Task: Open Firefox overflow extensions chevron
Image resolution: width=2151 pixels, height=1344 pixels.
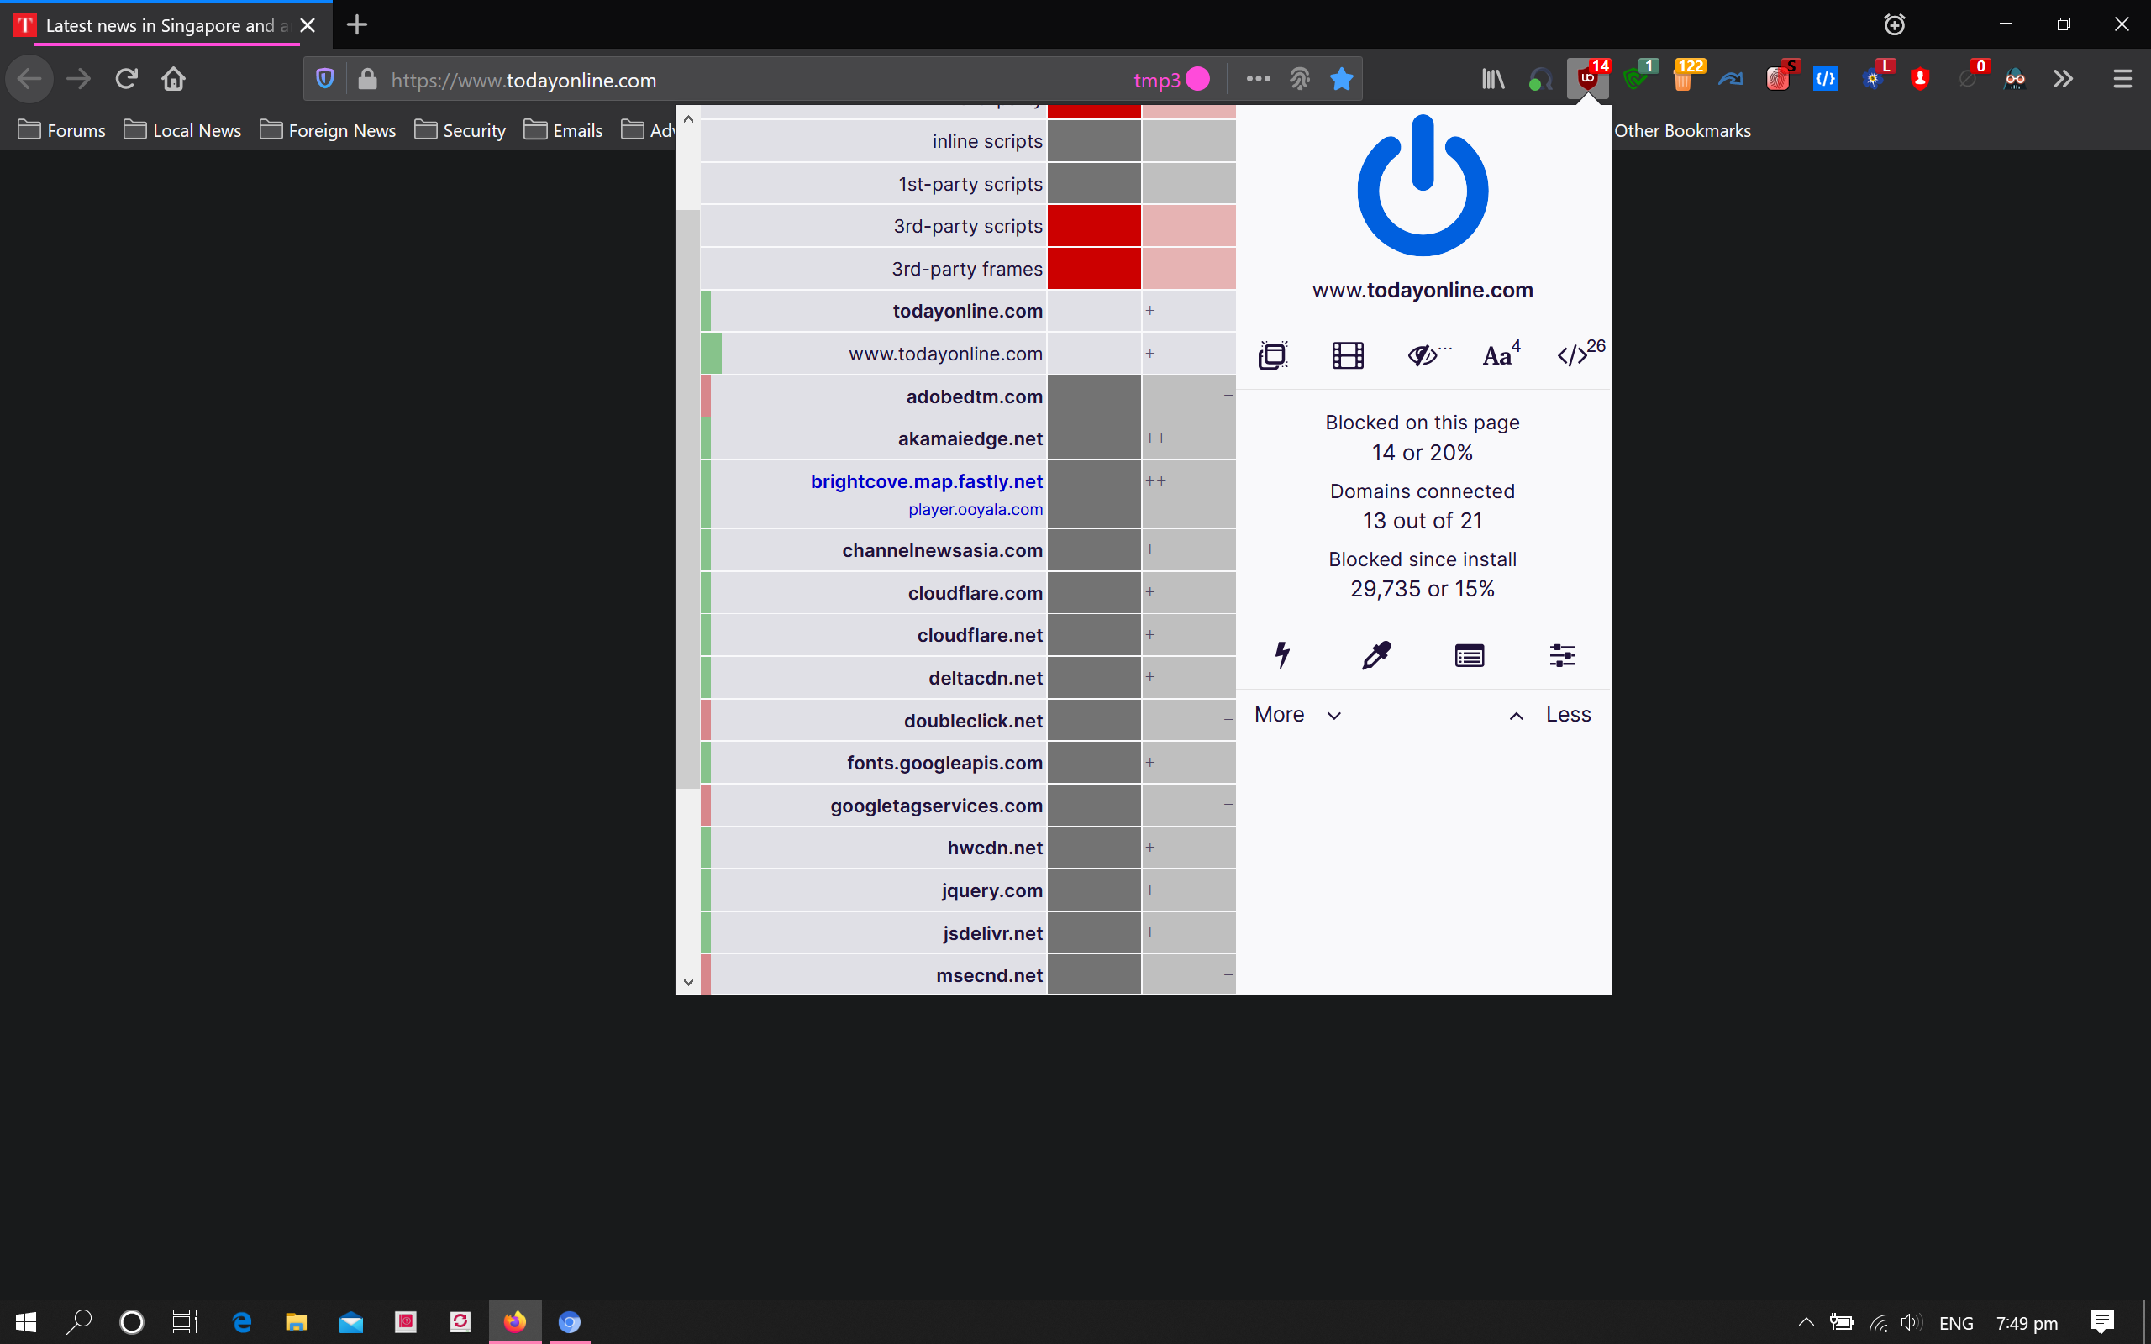Action: click(2062, 79)
